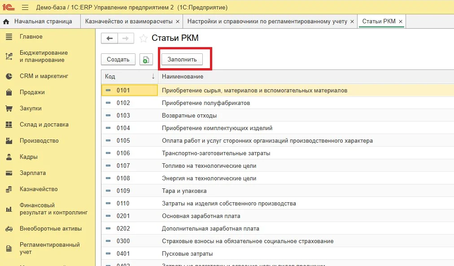Select row Страховые взносы на обязательное социальное страхование
The image size is (454, 266).
click(x=278, y=241)
